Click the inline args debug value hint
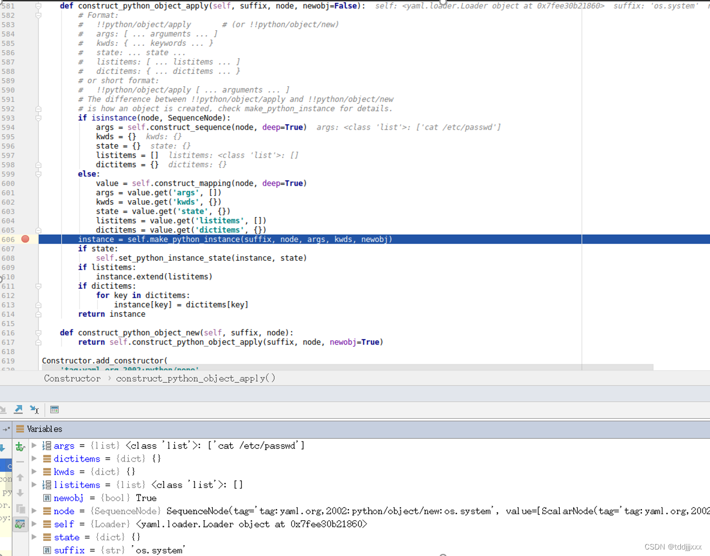710x556 pixels. (408, 127)
